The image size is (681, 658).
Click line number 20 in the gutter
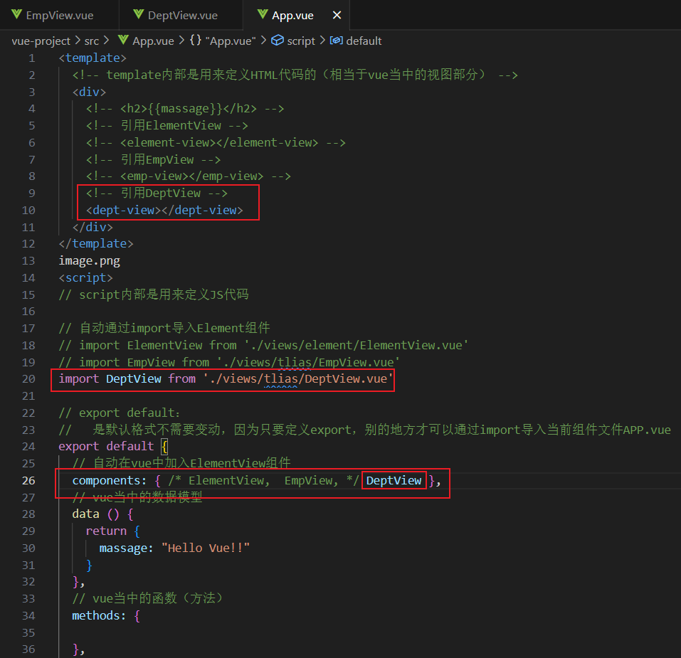coord(28,378)
